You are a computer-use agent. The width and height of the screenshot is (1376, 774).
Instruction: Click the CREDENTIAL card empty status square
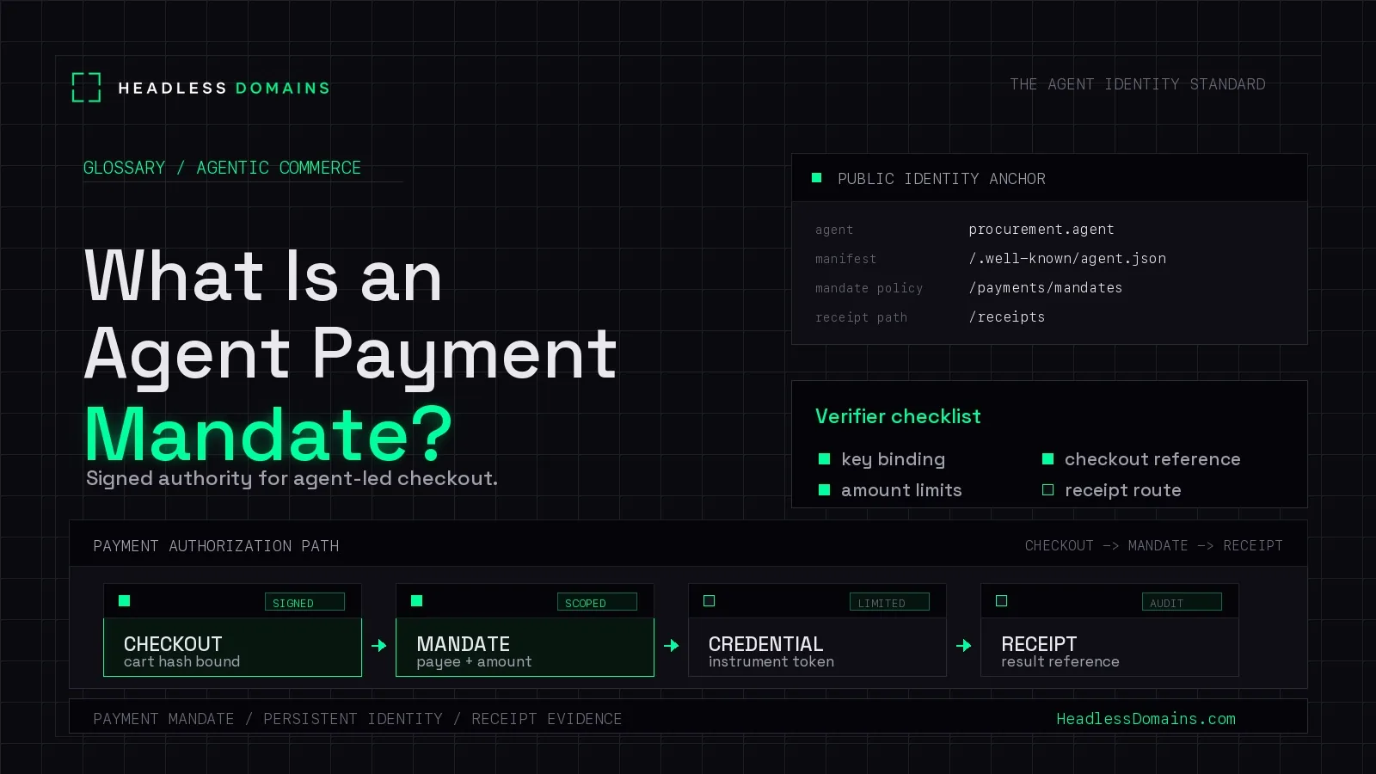point(709,601)
